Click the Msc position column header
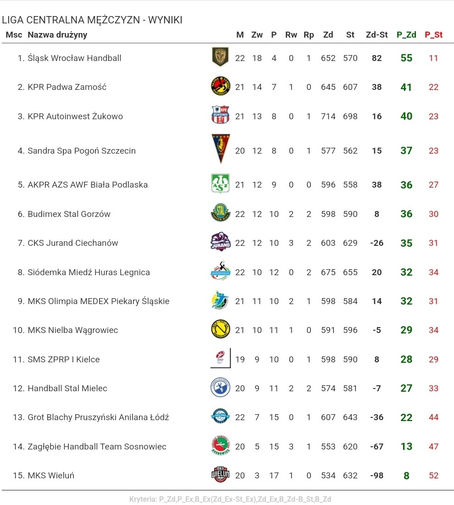This screenshot has width=454, height=505. coord(14,35)
